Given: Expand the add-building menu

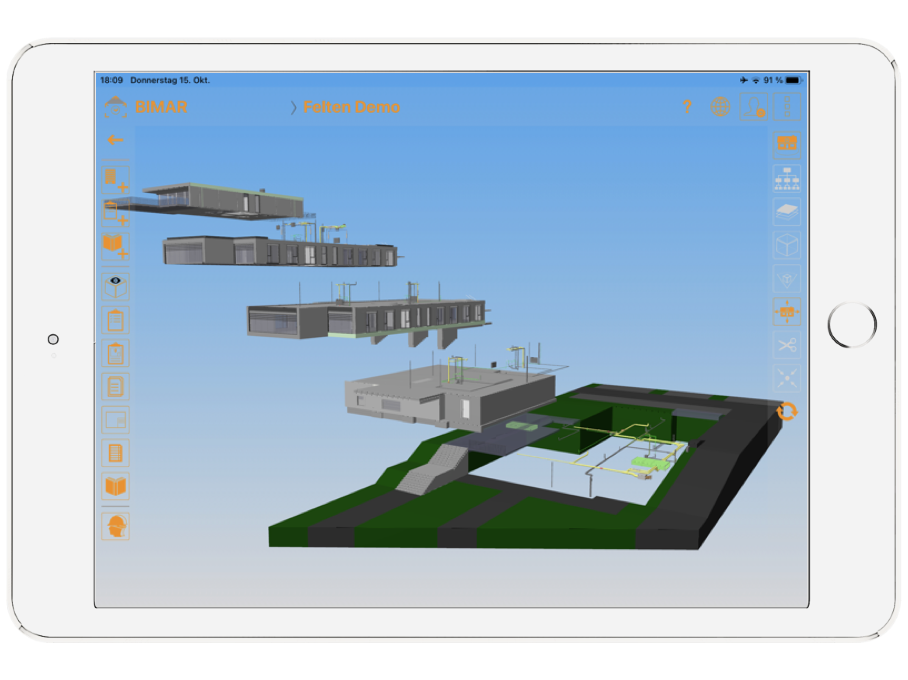Looking at the screenshot, I should 115,180.
